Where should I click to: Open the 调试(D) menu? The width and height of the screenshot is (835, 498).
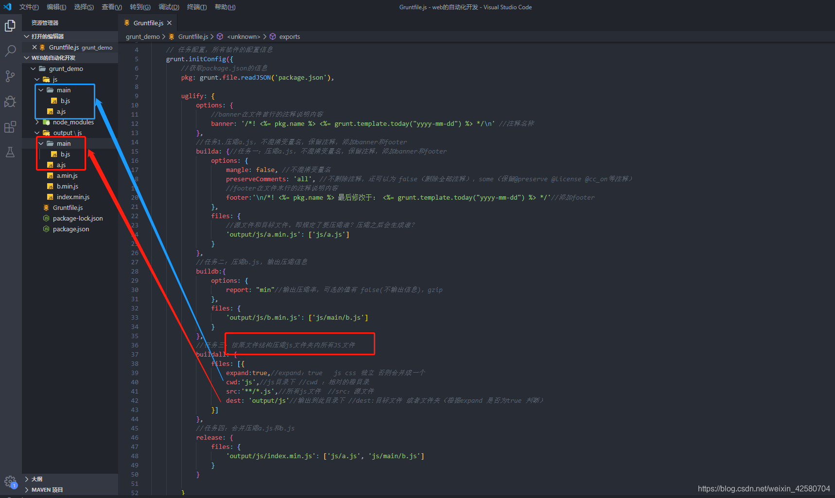[169, 7]
